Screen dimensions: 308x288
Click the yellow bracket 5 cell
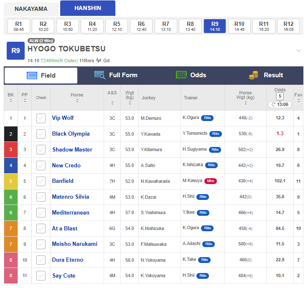coord(11,181)
